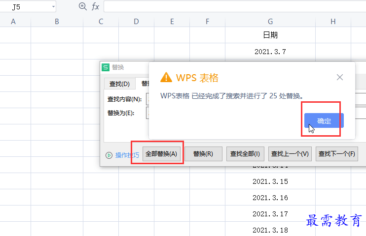Click the 日期 header cell

click(x=270, y=35)
